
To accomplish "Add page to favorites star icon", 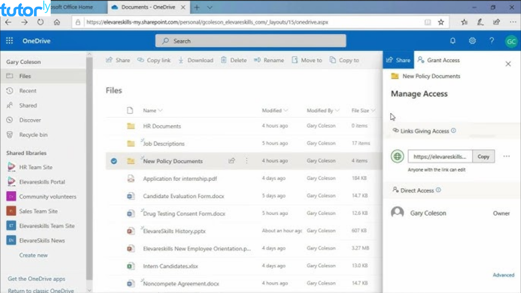I will (441, 22).
